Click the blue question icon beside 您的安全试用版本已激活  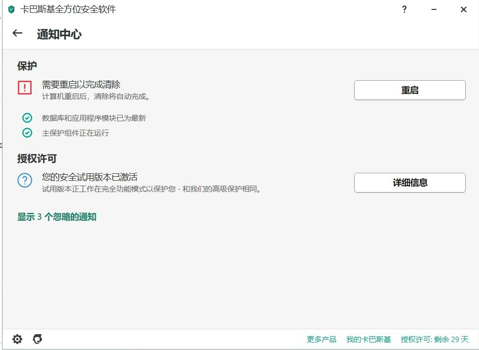(x=25, y=180)
